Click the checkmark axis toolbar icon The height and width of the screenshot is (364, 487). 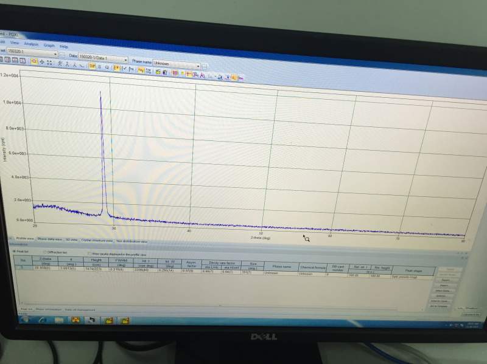[124, 68]
